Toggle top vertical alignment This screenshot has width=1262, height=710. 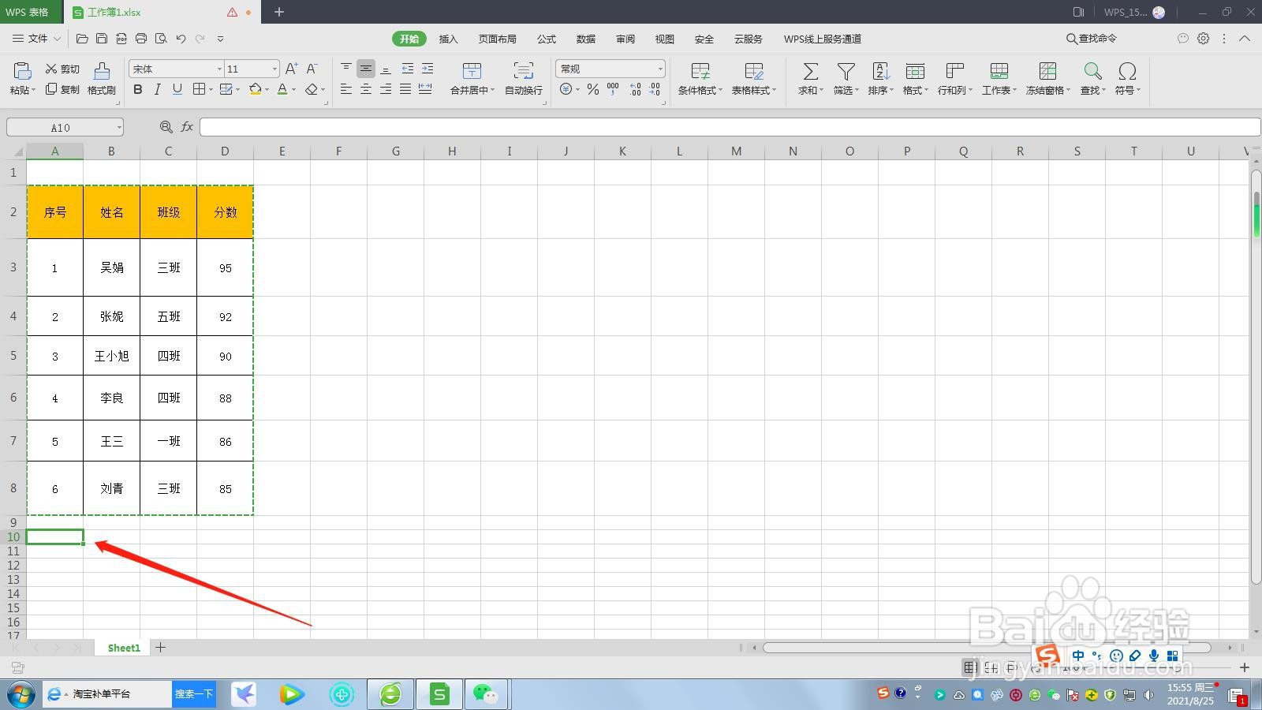tap(346, 69)
